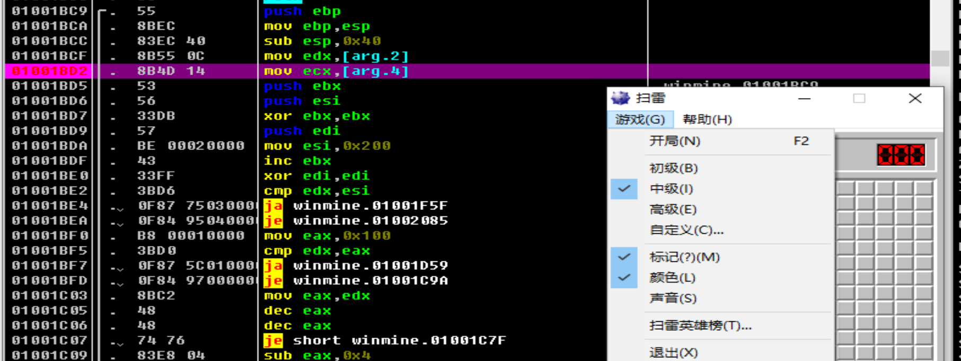Click 'cmp edx,esi' instruction
The width and height of the screenshot is (961, 361).
point(317,190)
